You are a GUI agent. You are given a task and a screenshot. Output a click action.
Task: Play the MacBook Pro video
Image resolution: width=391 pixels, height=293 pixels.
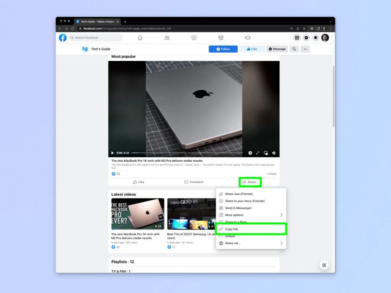click(x=112, y=153)
